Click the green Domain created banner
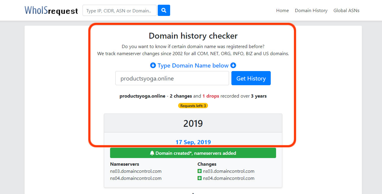 pyautogui.click(x=193, y=153)
